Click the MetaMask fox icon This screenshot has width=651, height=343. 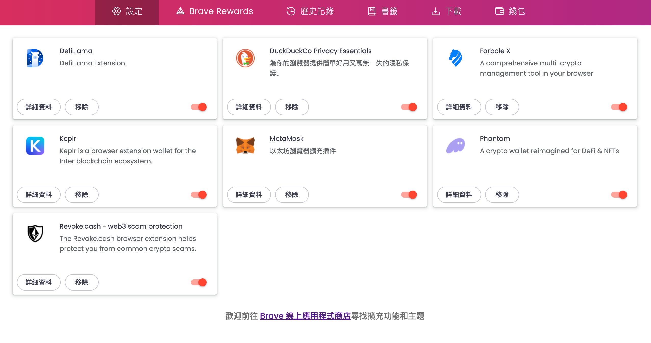[245, 146]
